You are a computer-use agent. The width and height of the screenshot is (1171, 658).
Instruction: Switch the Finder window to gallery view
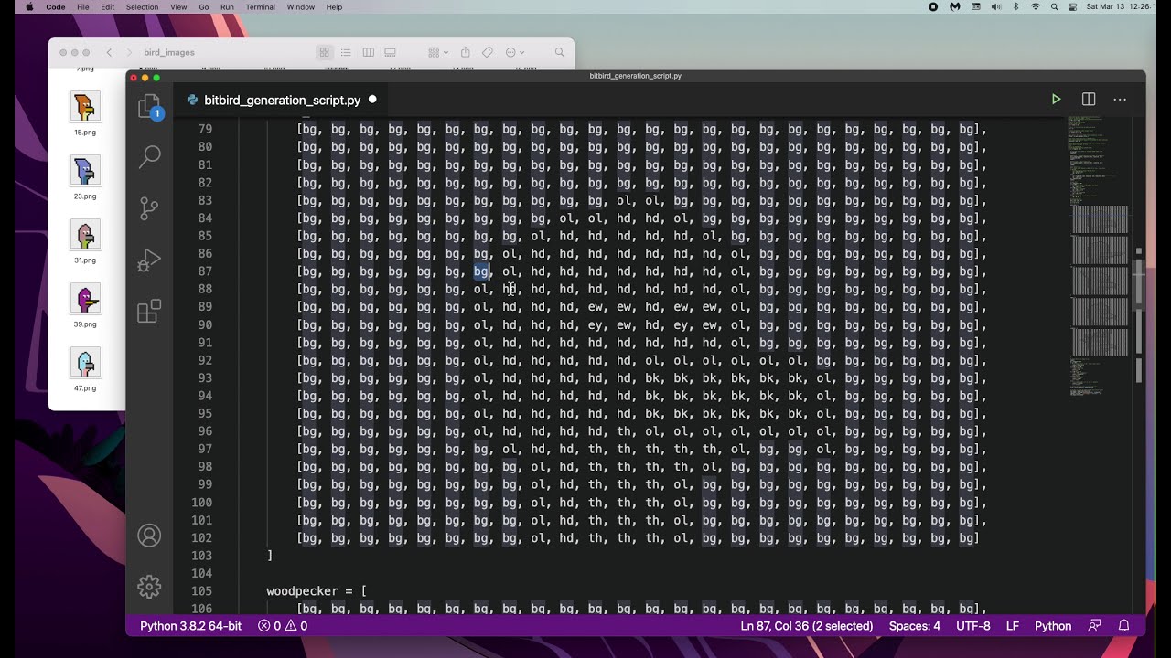pyautogui.click(x=390, y=52)
